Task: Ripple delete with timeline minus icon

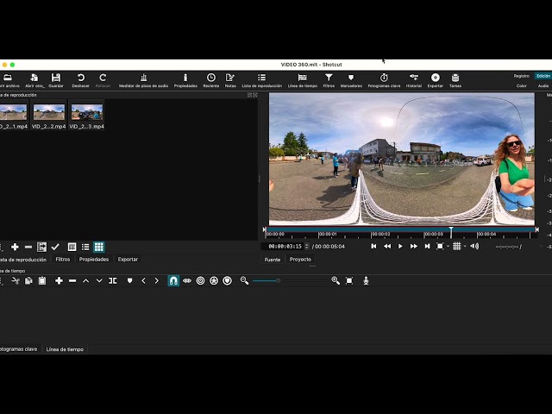Action: (72, 280)
